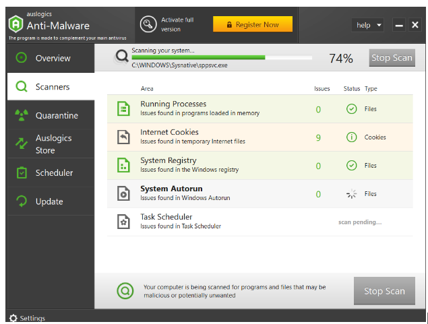Click "Scanning your system..." status text

coord(163,51)
